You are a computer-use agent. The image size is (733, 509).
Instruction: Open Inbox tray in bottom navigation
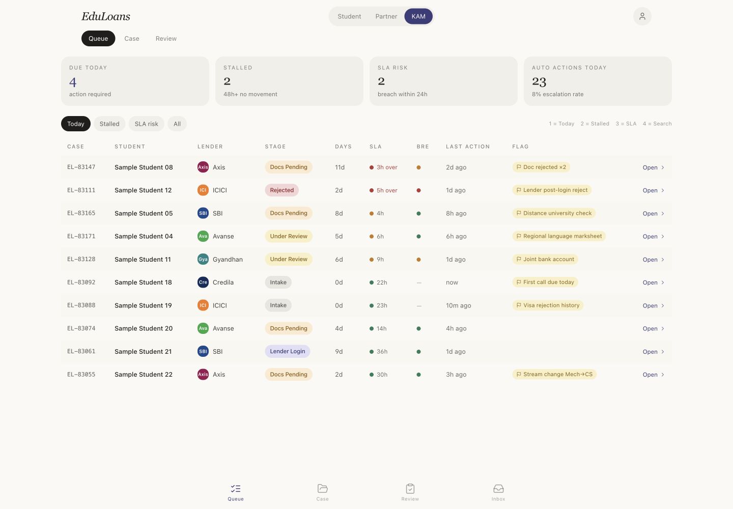(x=498, y=492)
